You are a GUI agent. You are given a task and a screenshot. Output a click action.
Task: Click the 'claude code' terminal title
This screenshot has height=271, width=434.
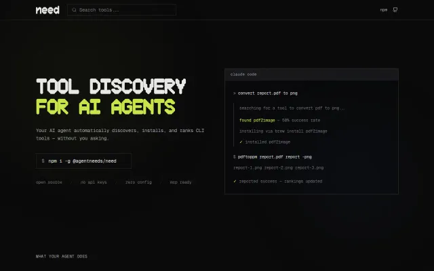click(243, 75)
